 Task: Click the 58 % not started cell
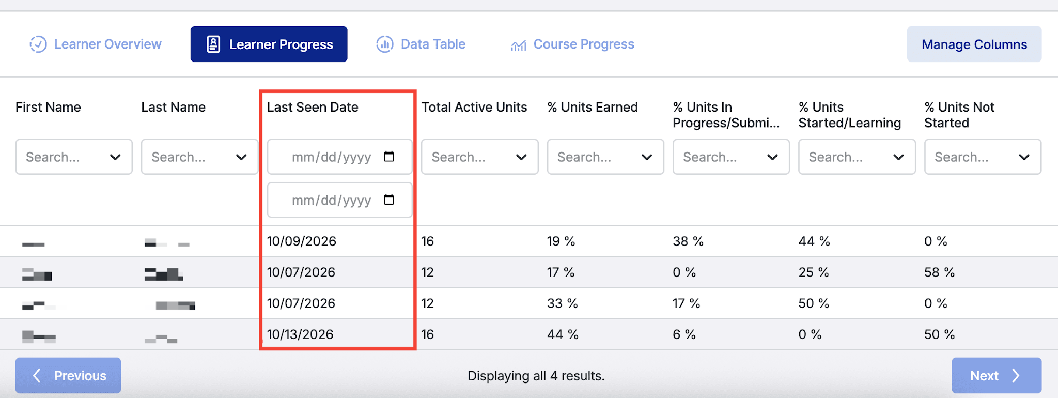939,272
